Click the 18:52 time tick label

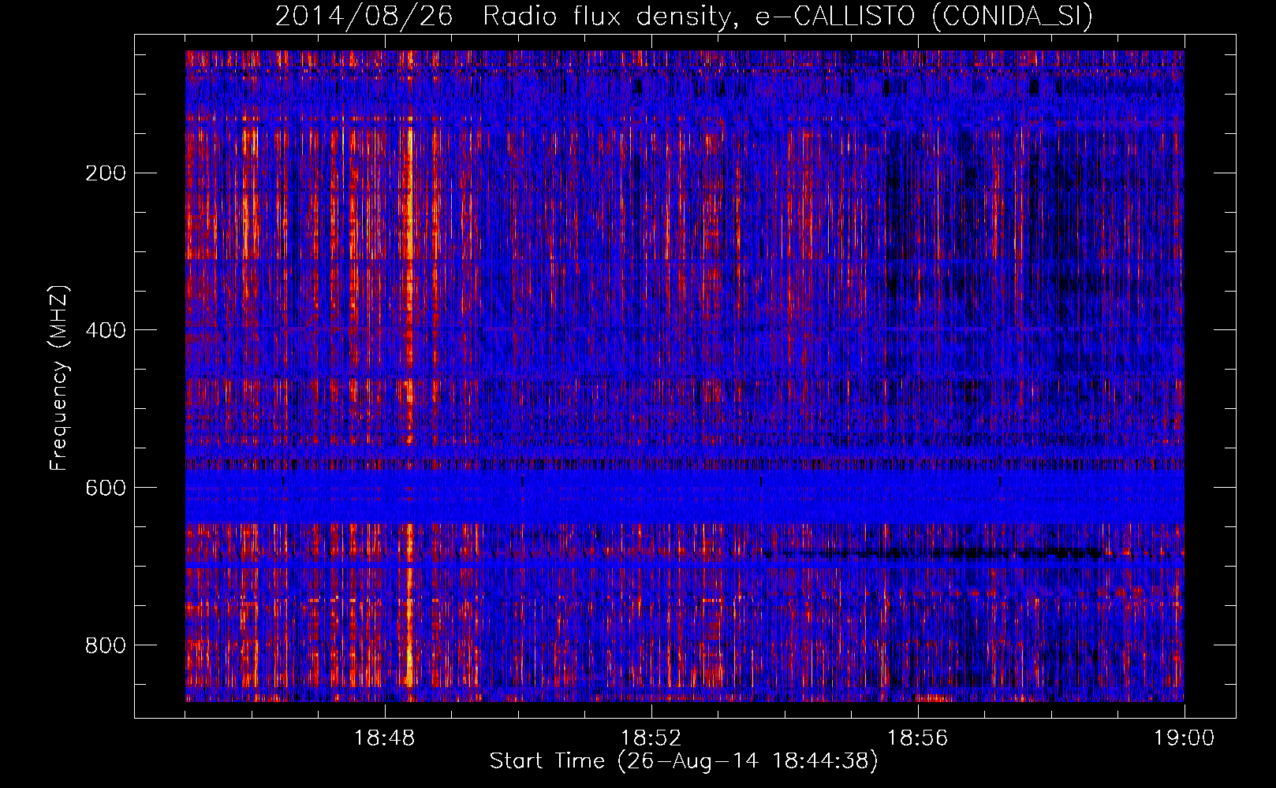click(651, 738)
